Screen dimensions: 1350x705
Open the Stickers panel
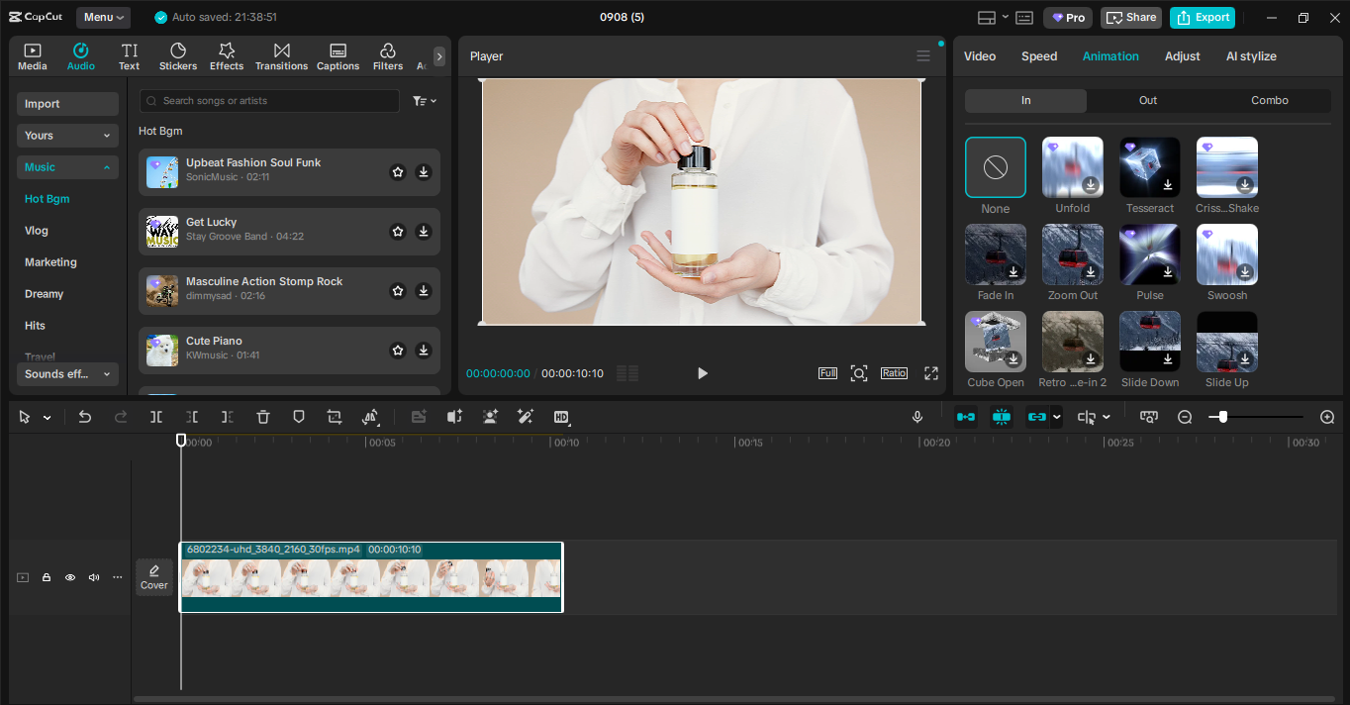tap(178, 56)
